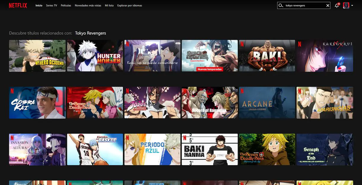Open Invasión de Altura

[37, 149]
